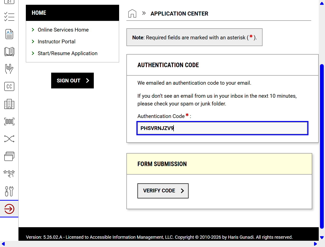Open the open book icon
The image size is (325, 247).
(x=9, y=52)
